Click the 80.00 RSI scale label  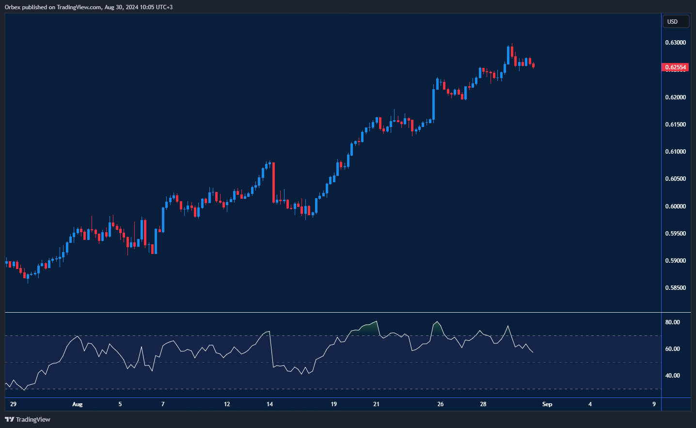(x=672, y=322)
